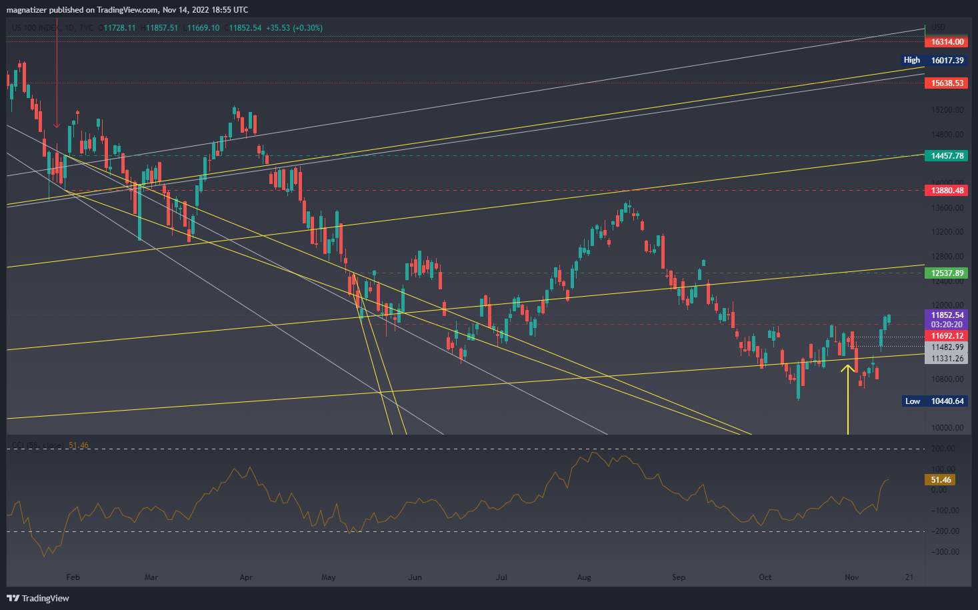Click the May label on the time axis

tap(328, 577)
